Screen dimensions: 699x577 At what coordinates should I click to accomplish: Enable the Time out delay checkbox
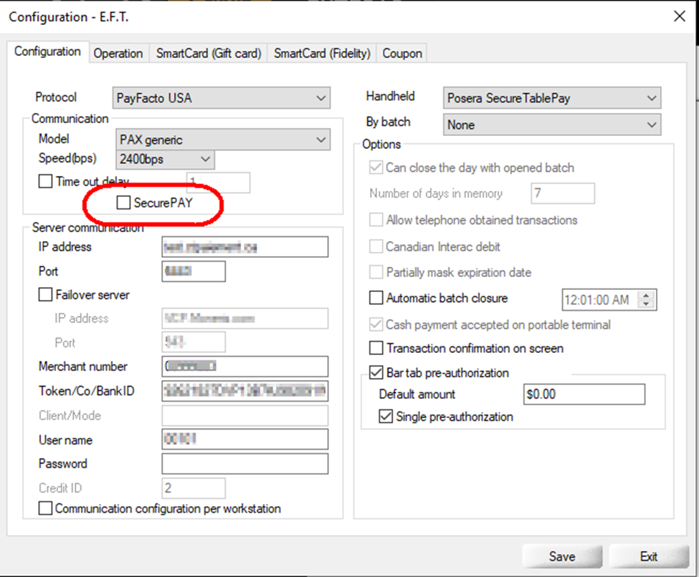pos(45,181)
